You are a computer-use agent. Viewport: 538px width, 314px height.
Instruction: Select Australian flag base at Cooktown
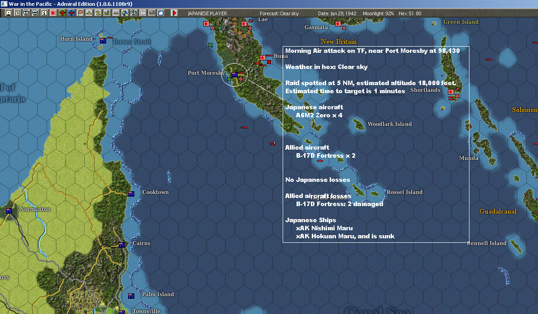click(x=131, y=194)
